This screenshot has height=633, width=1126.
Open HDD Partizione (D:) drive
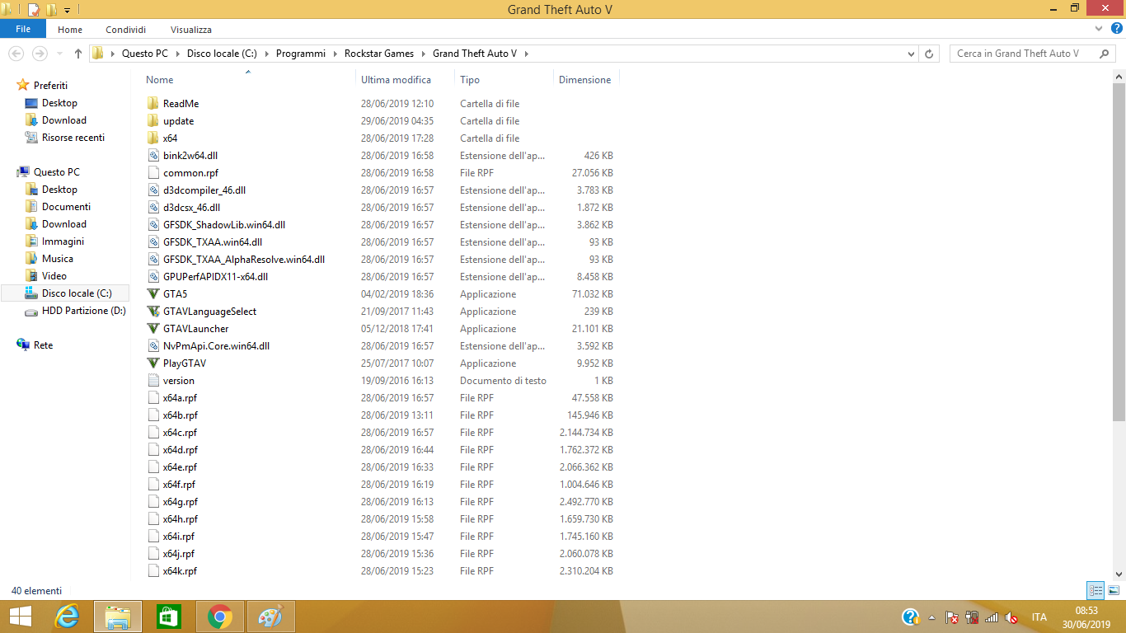click(84, 311)
